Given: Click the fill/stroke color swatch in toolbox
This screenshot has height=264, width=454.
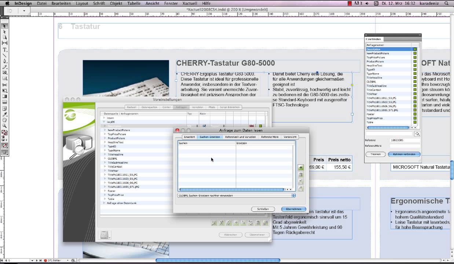Looking at the screenshot, I should (x=4, y=133).
